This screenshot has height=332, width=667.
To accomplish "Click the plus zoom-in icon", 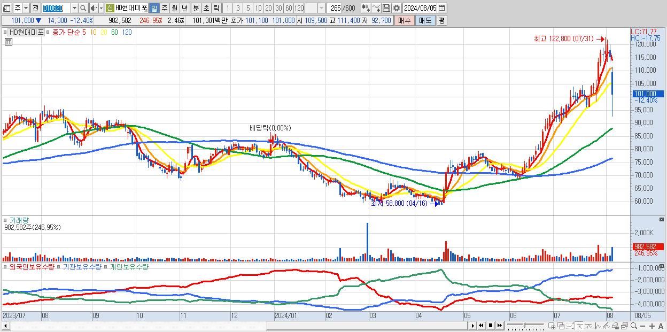I will click(x=652, y=326).
